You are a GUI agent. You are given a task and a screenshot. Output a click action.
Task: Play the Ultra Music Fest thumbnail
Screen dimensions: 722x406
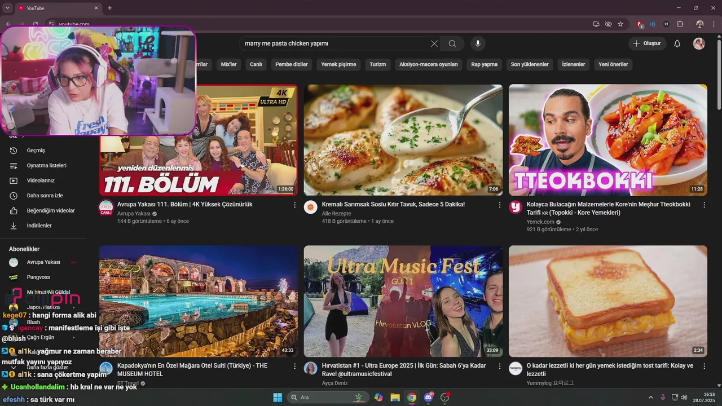click(403, 301)
